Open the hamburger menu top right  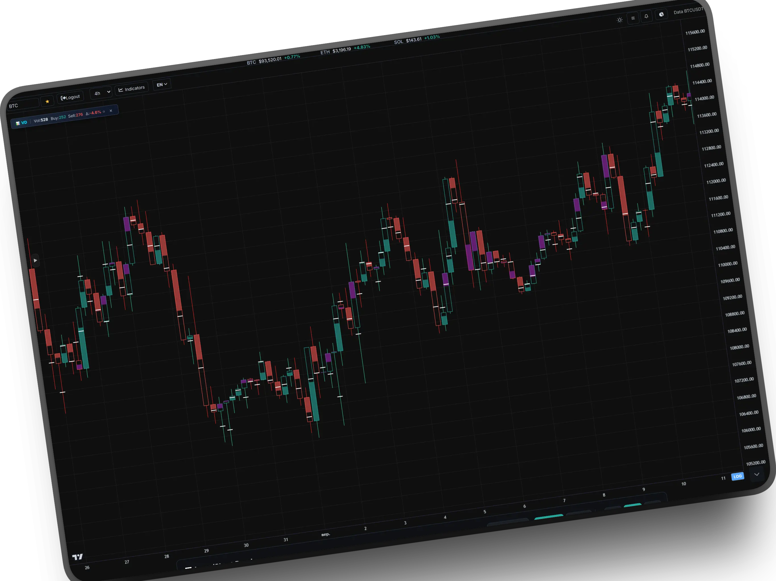pos(633,18)
